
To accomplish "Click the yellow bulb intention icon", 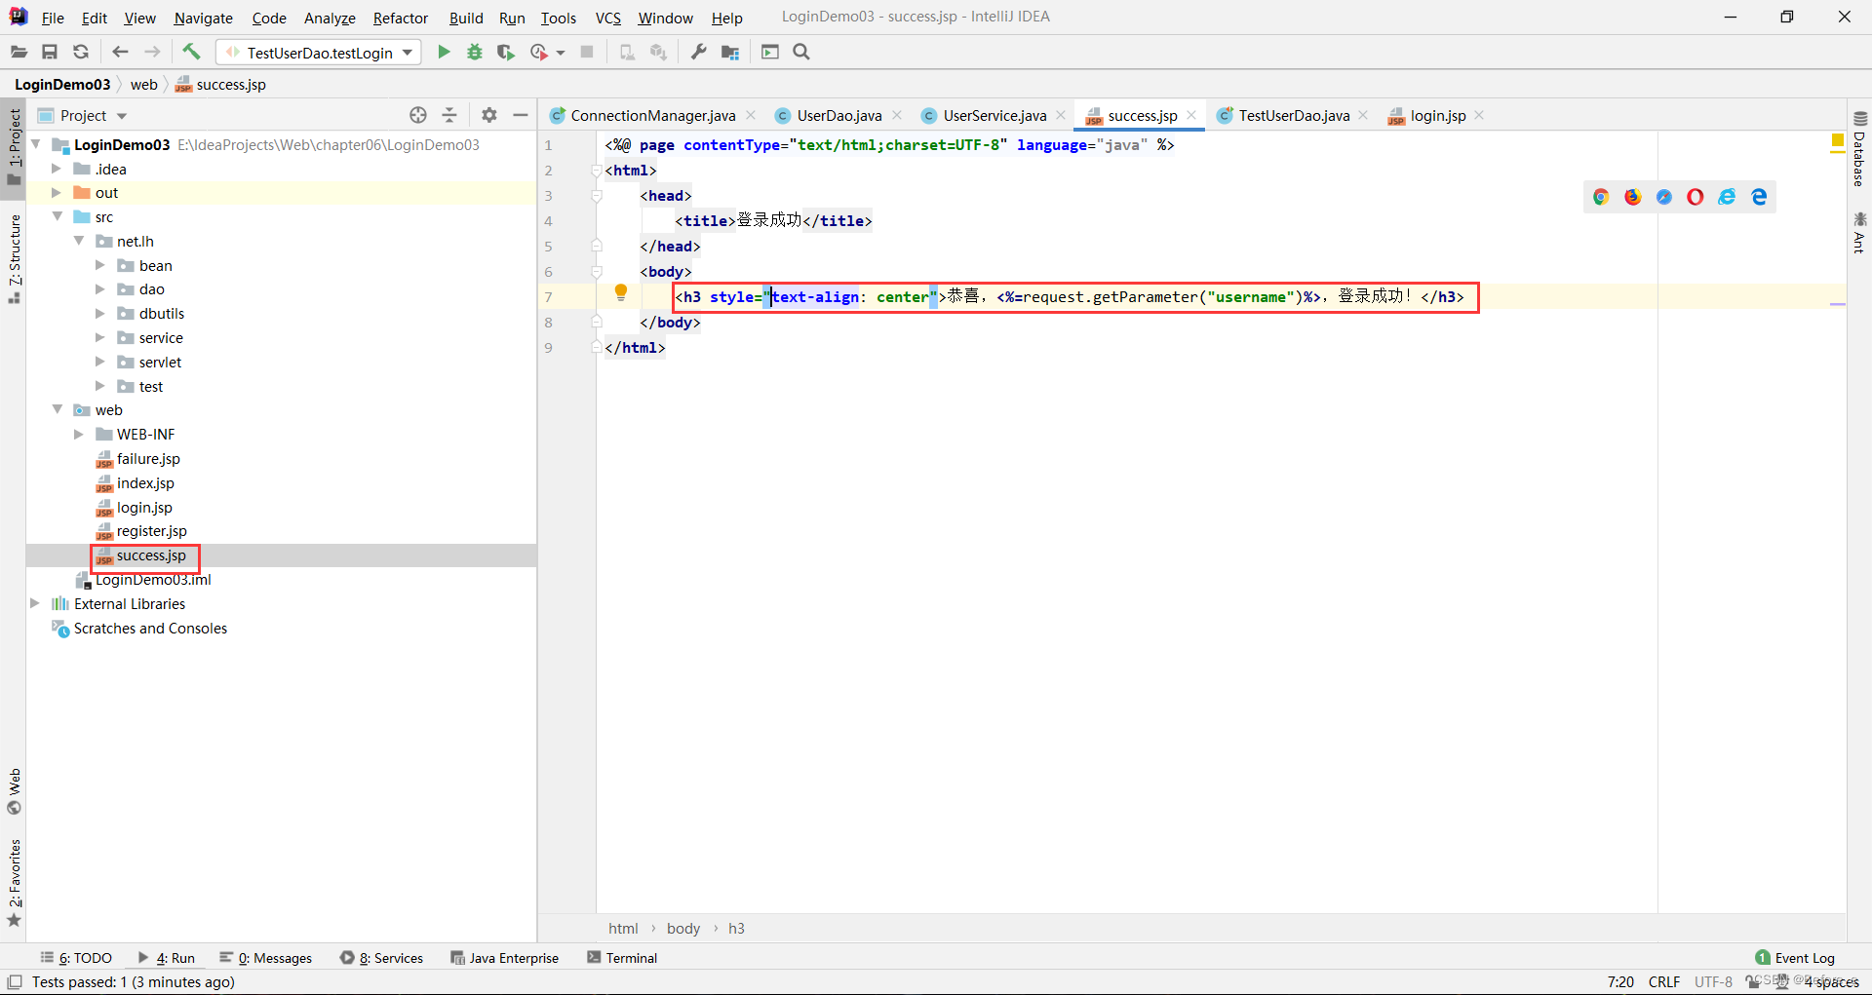I will (621, 291).
